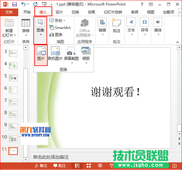182x170 pixels.
Task: Select slide 6 thumbnail
Action: [13, 89]
